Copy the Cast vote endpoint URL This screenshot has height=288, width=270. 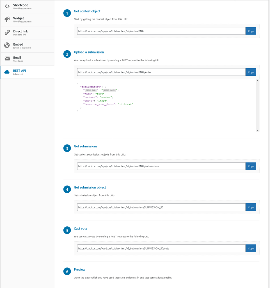(x=251, y=248)
